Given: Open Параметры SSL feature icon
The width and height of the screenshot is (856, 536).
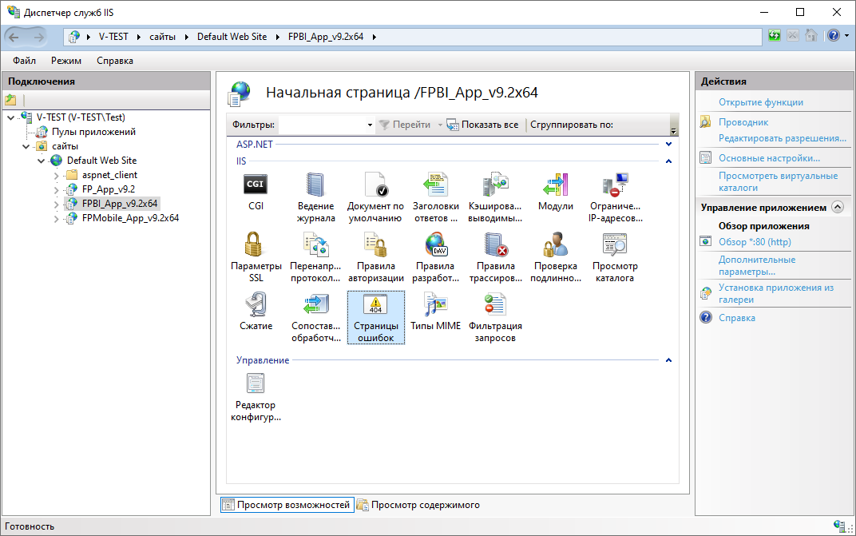Looking at the screenshot, I should (254, 244).
